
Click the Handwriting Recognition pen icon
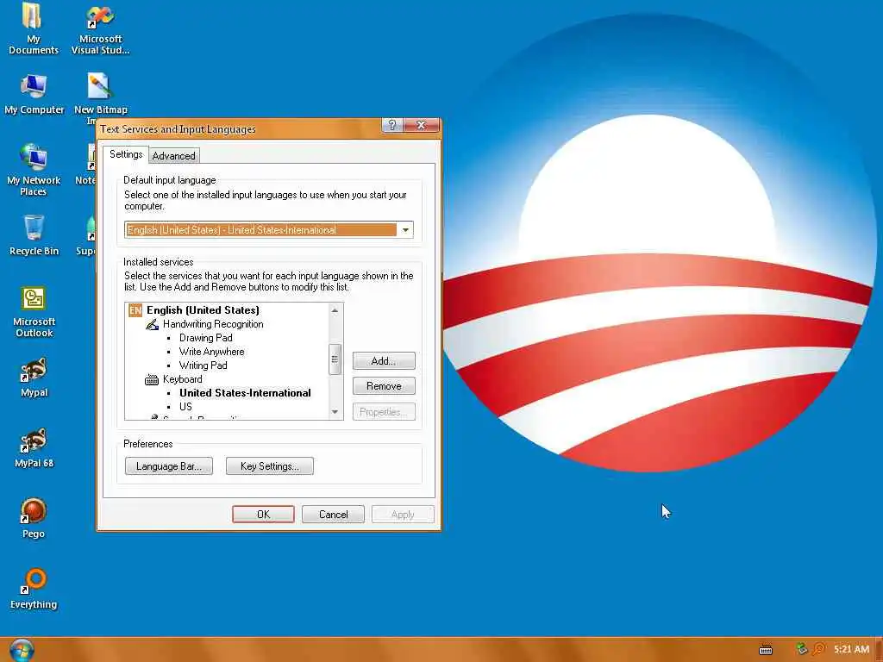[x=152, y=324]
